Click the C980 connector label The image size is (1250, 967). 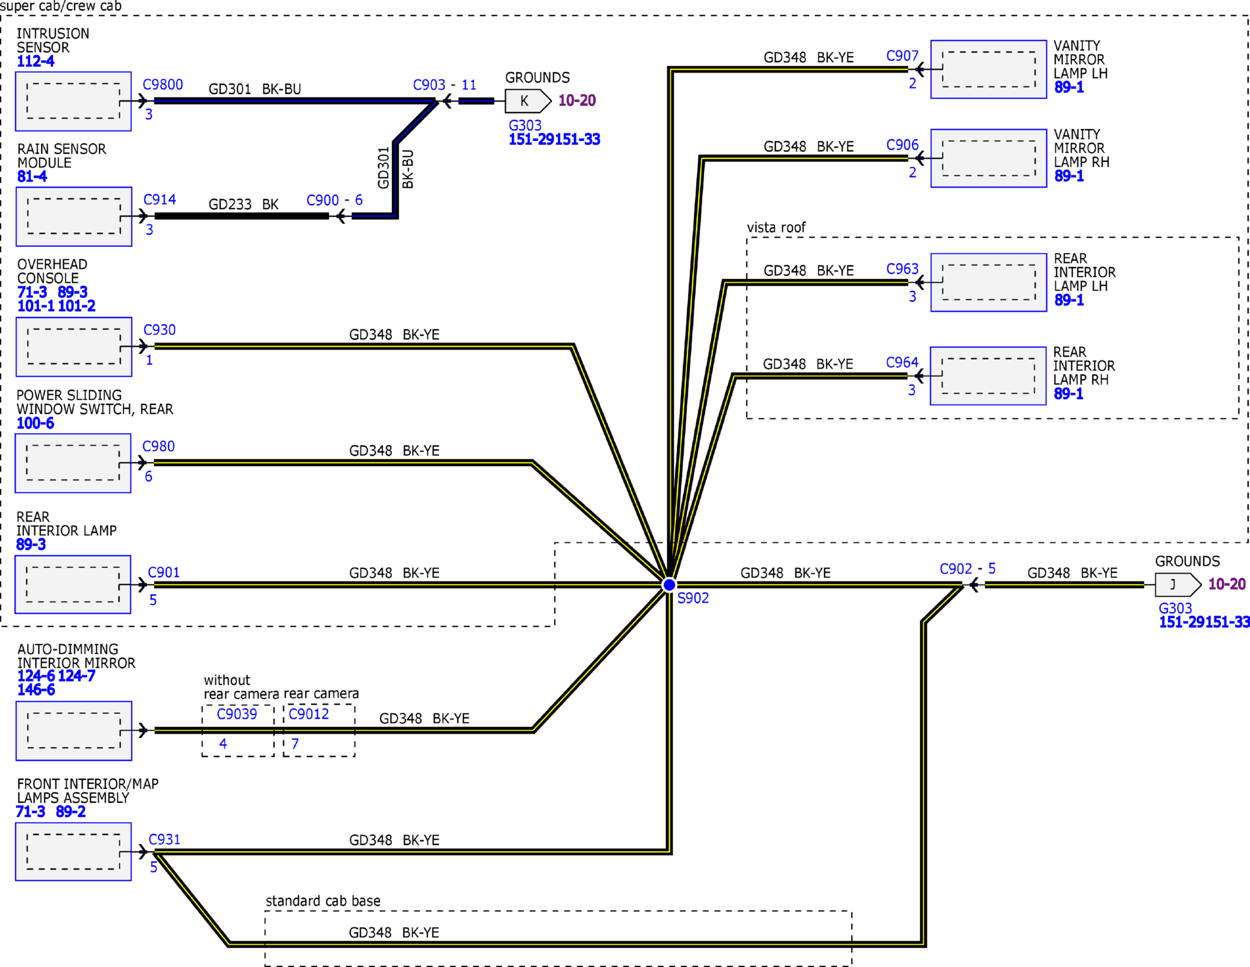coord(158,447)
